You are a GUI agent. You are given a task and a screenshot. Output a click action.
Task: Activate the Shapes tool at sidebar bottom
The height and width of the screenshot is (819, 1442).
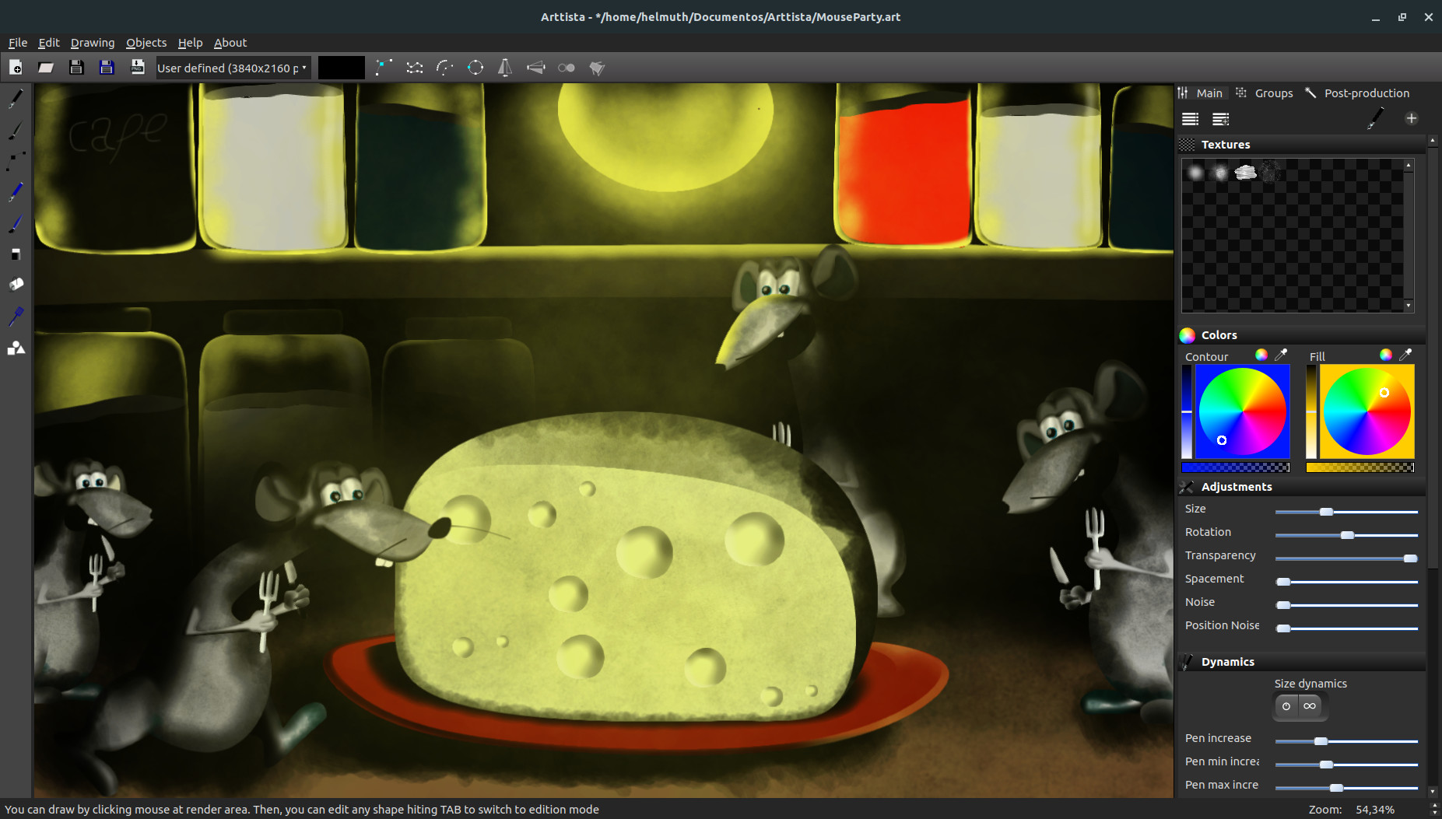pos(14,348)
